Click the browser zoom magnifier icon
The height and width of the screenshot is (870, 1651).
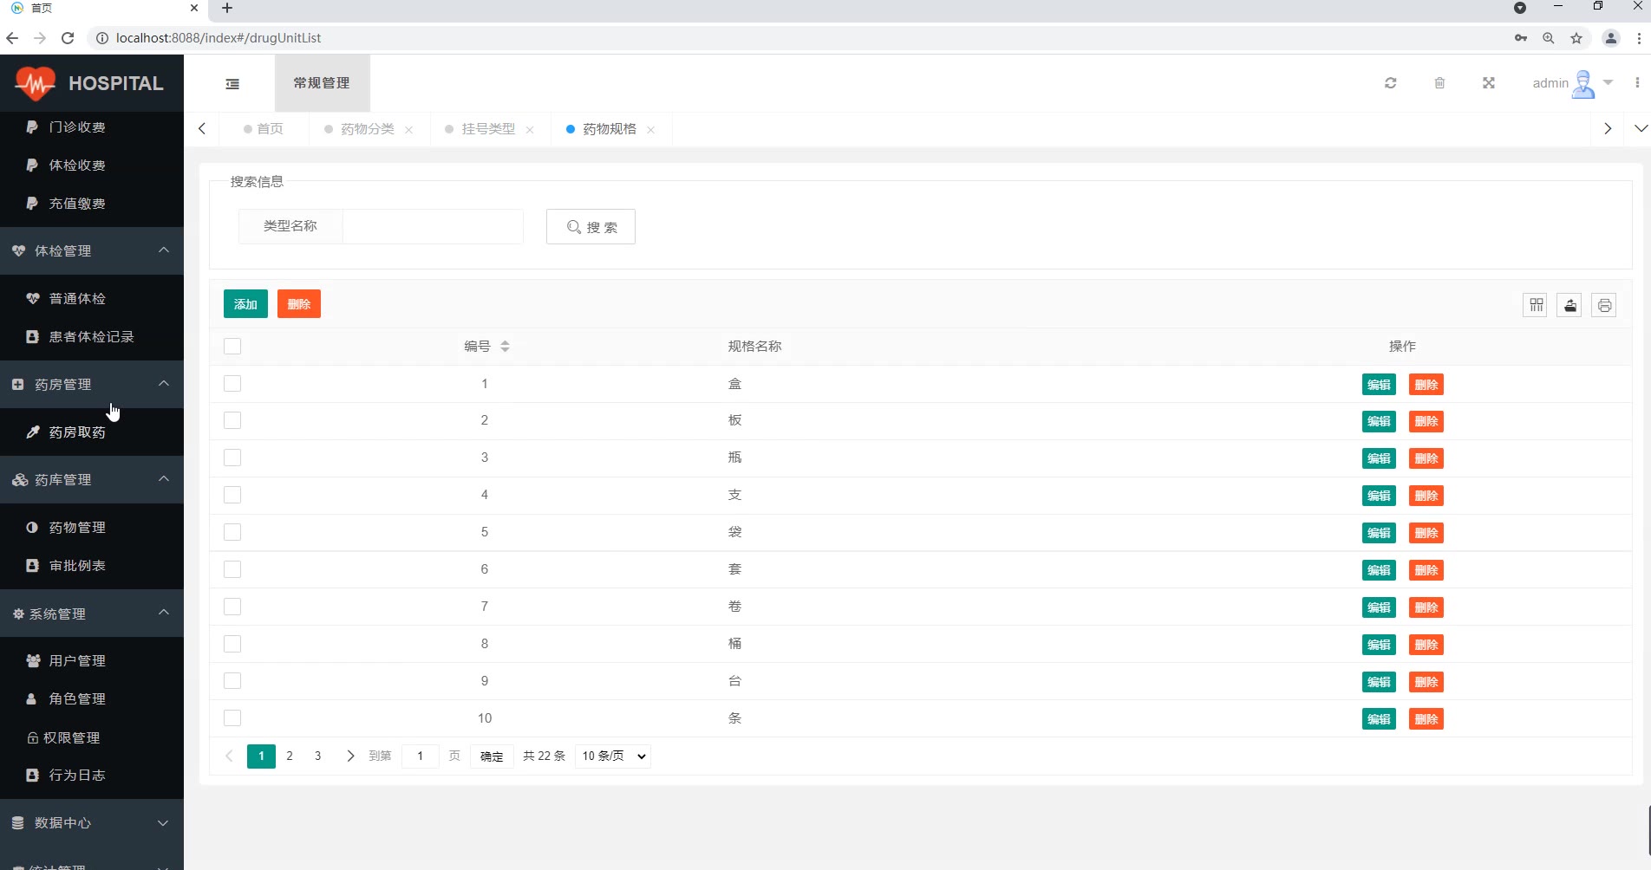[1549, 38]
